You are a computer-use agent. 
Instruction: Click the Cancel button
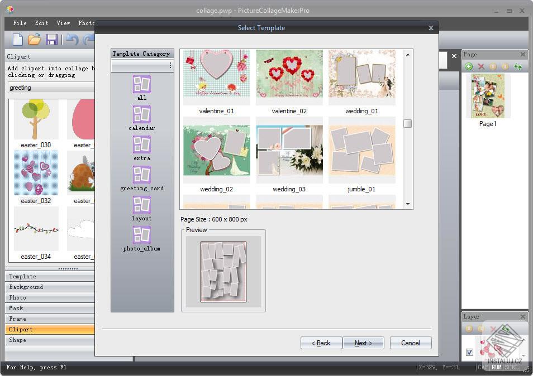click(x=411, y=343)
